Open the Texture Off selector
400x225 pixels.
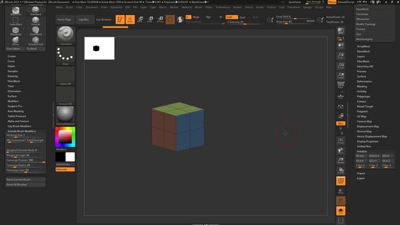pyautogui.click(x=65, y=96)
